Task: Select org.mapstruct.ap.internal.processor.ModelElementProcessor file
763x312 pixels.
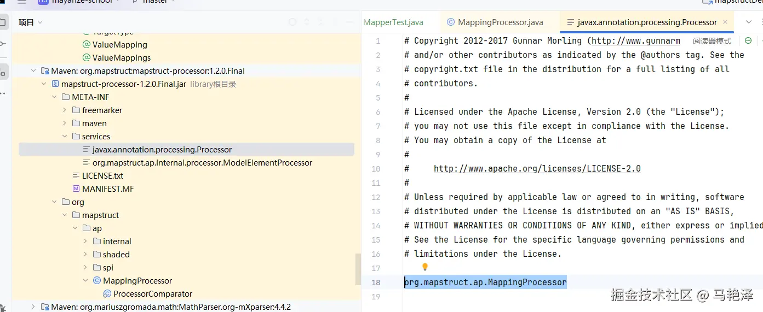Action: coord(202,163)
